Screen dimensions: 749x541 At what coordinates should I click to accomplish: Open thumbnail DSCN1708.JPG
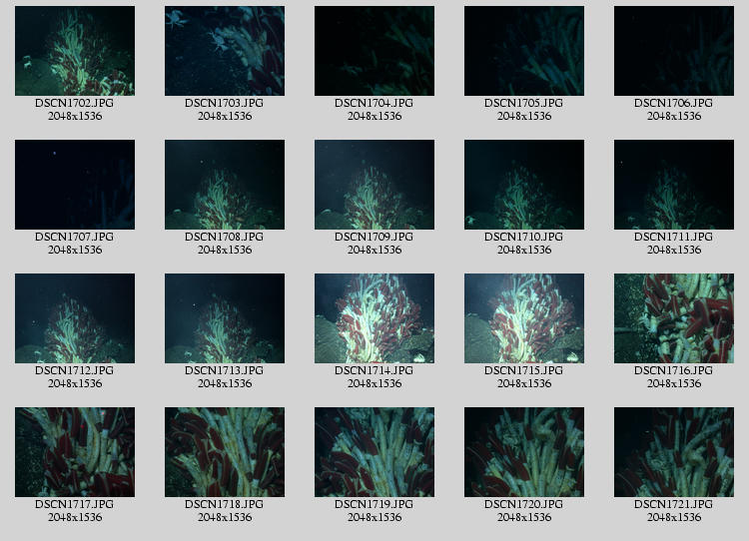click(225, 185)
